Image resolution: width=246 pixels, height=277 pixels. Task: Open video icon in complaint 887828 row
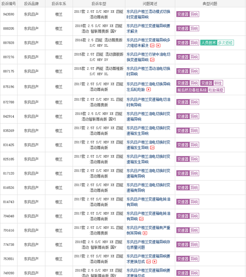tap(158, 45)
